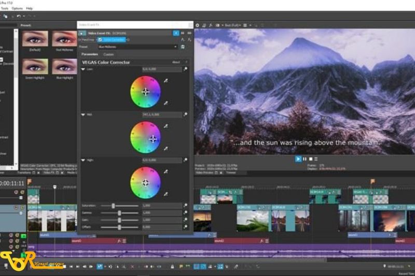Animate the Gain parameter
415x276 pixels.
click(x=186, y=220)
